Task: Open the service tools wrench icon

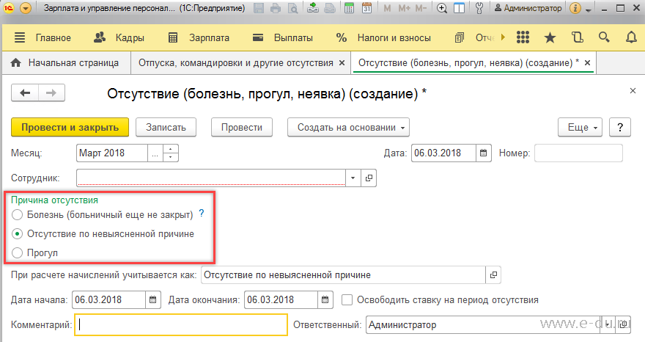Action: (479, 8)
